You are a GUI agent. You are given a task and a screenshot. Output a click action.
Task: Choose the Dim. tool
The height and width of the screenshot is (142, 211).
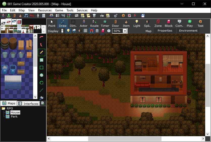point(73,23)
